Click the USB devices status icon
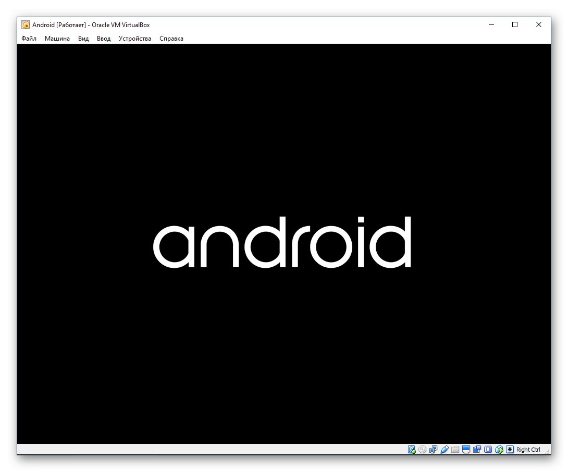This screenshot has width=568, height=472. [444, 450]
